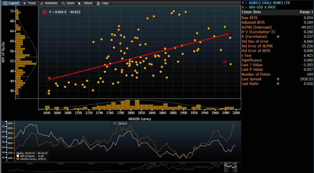
Task: Click the R^2 (Correlation^2) label
Action: [258, 32]
